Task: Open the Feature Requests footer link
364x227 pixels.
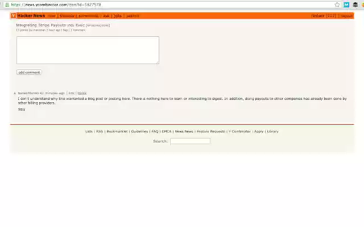Action: point(211,131)
